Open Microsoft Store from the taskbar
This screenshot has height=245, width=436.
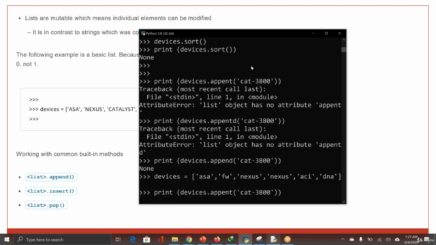coord(146,239)
